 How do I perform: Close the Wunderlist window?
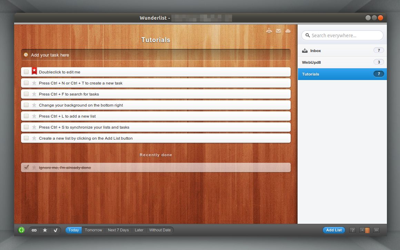coord(380,18)
